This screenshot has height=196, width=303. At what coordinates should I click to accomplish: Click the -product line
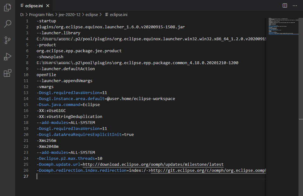pos(46,45)
